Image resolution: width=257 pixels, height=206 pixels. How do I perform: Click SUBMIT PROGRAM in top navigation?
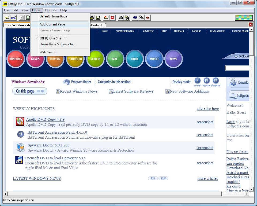(125, 31)
